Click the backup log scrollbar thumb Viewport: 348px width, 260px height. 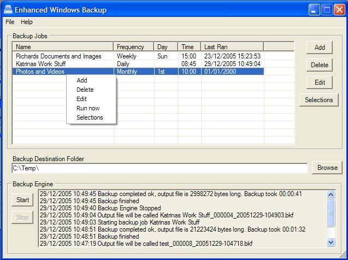[x=331, y=213]
